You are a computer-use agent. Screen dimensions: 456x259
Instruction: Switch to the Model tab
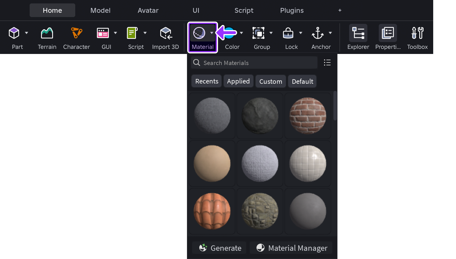coord(100,11)
